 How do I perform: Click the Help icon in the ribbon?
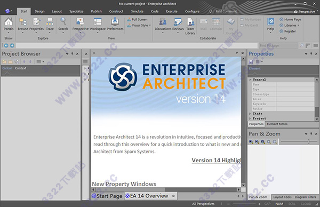click(270, 21)
